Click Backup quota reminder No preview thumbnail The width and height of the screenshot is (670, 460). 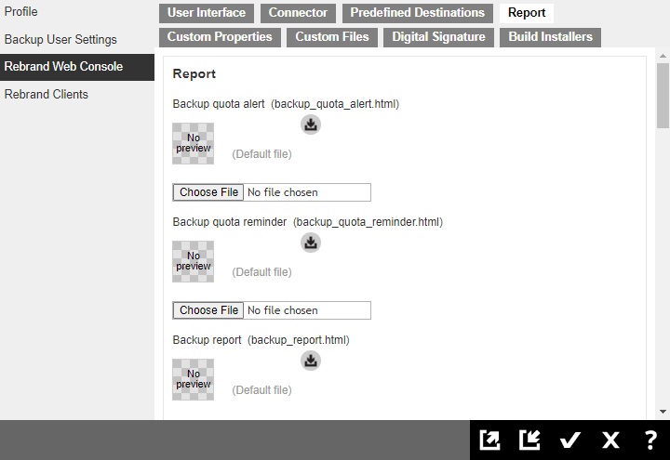194,261
